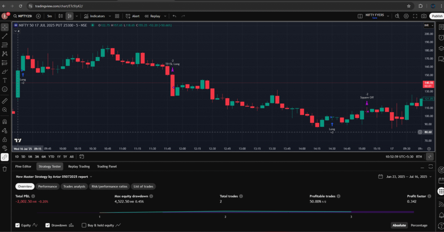This screenshot has width=444, height=232.
Task: Open the Replay options dropdown arrow
Action: pyautogui.click(x=165, y=16)
